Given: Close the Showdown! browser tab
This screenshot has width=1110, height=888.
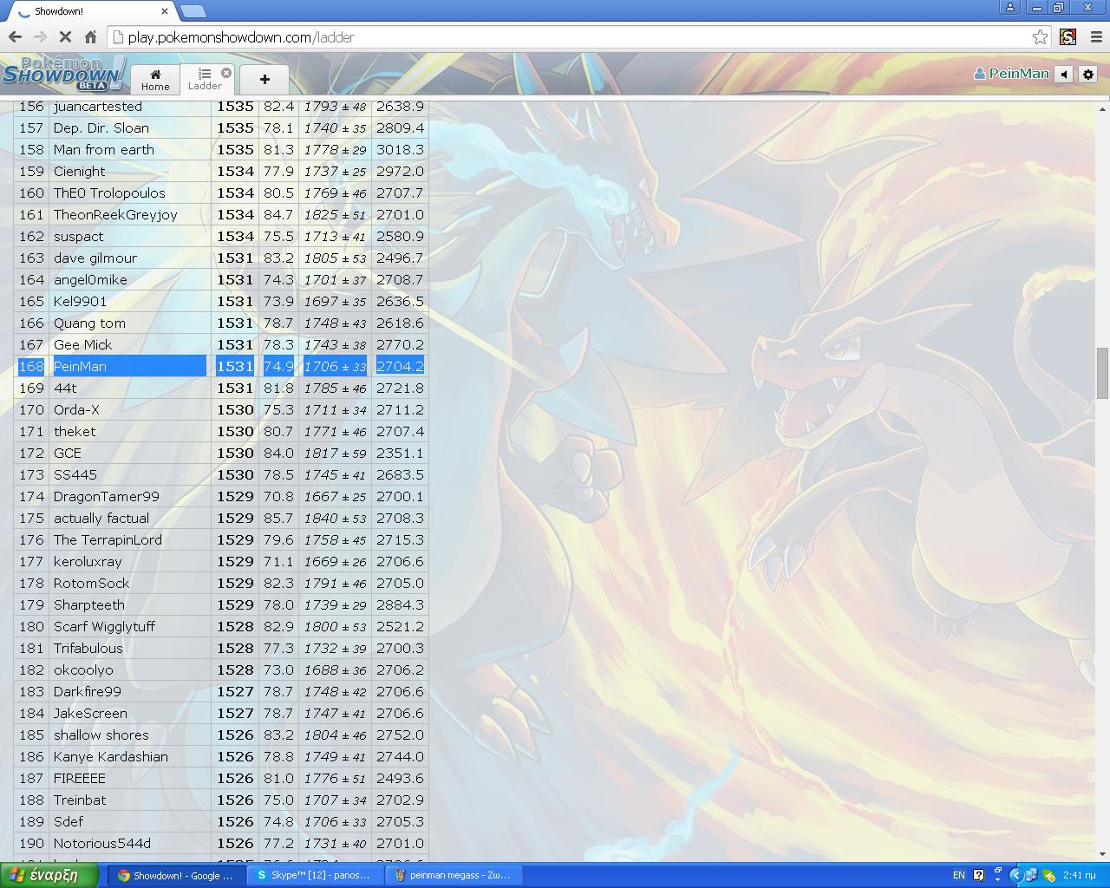Looking at the screenshot, I should click(165, 11).
